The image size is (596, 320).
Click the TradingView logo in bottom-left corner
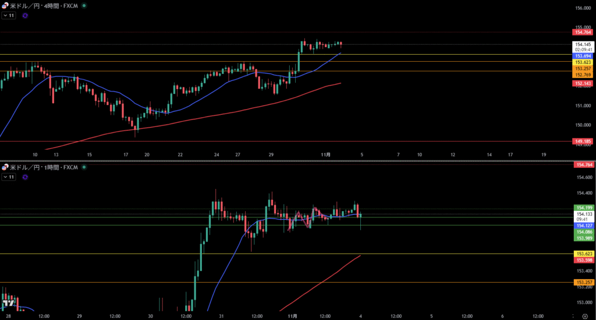click(8, 303)
